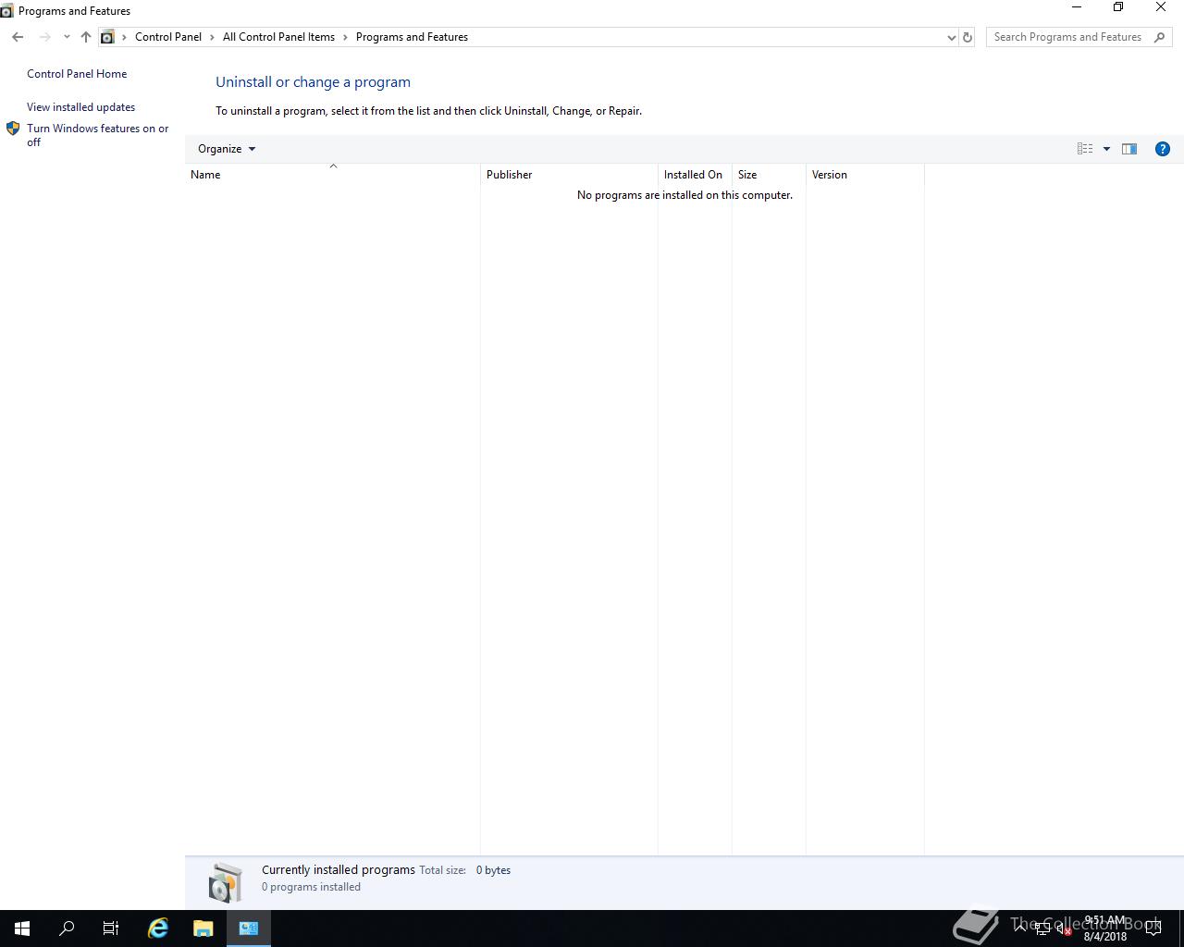Sort by Version column header

click(x=865, y=175)
